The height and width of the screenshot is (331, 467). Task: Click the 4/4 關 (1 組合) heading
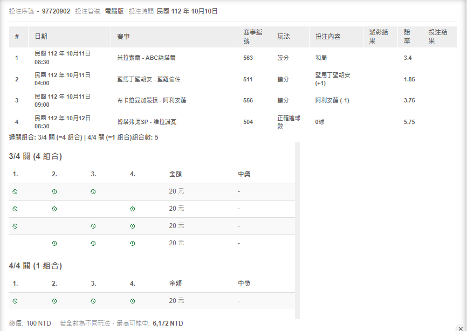tap(36, 266)
